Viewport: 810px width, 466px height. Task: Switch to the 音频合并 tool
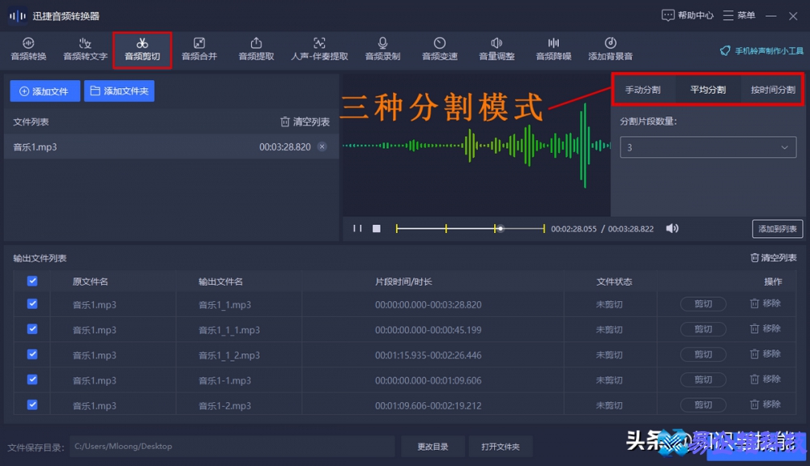tap(199, 49)
